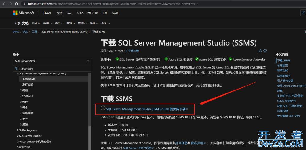Click 工具 in the breadcrumb

(35, 31)
